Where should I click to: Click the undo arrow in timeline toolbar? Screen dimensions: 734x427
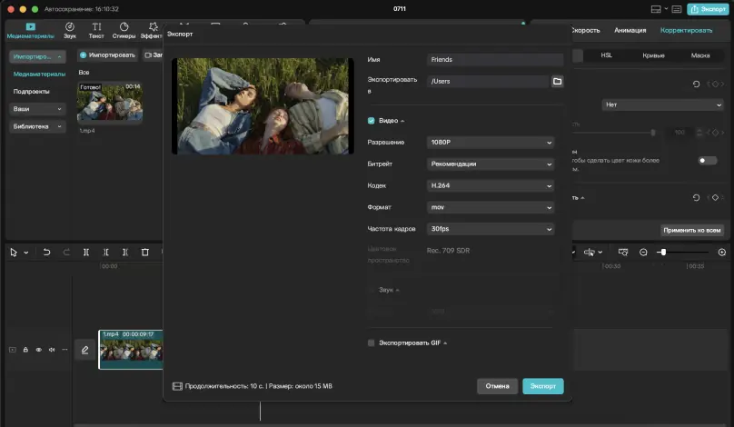47,253
